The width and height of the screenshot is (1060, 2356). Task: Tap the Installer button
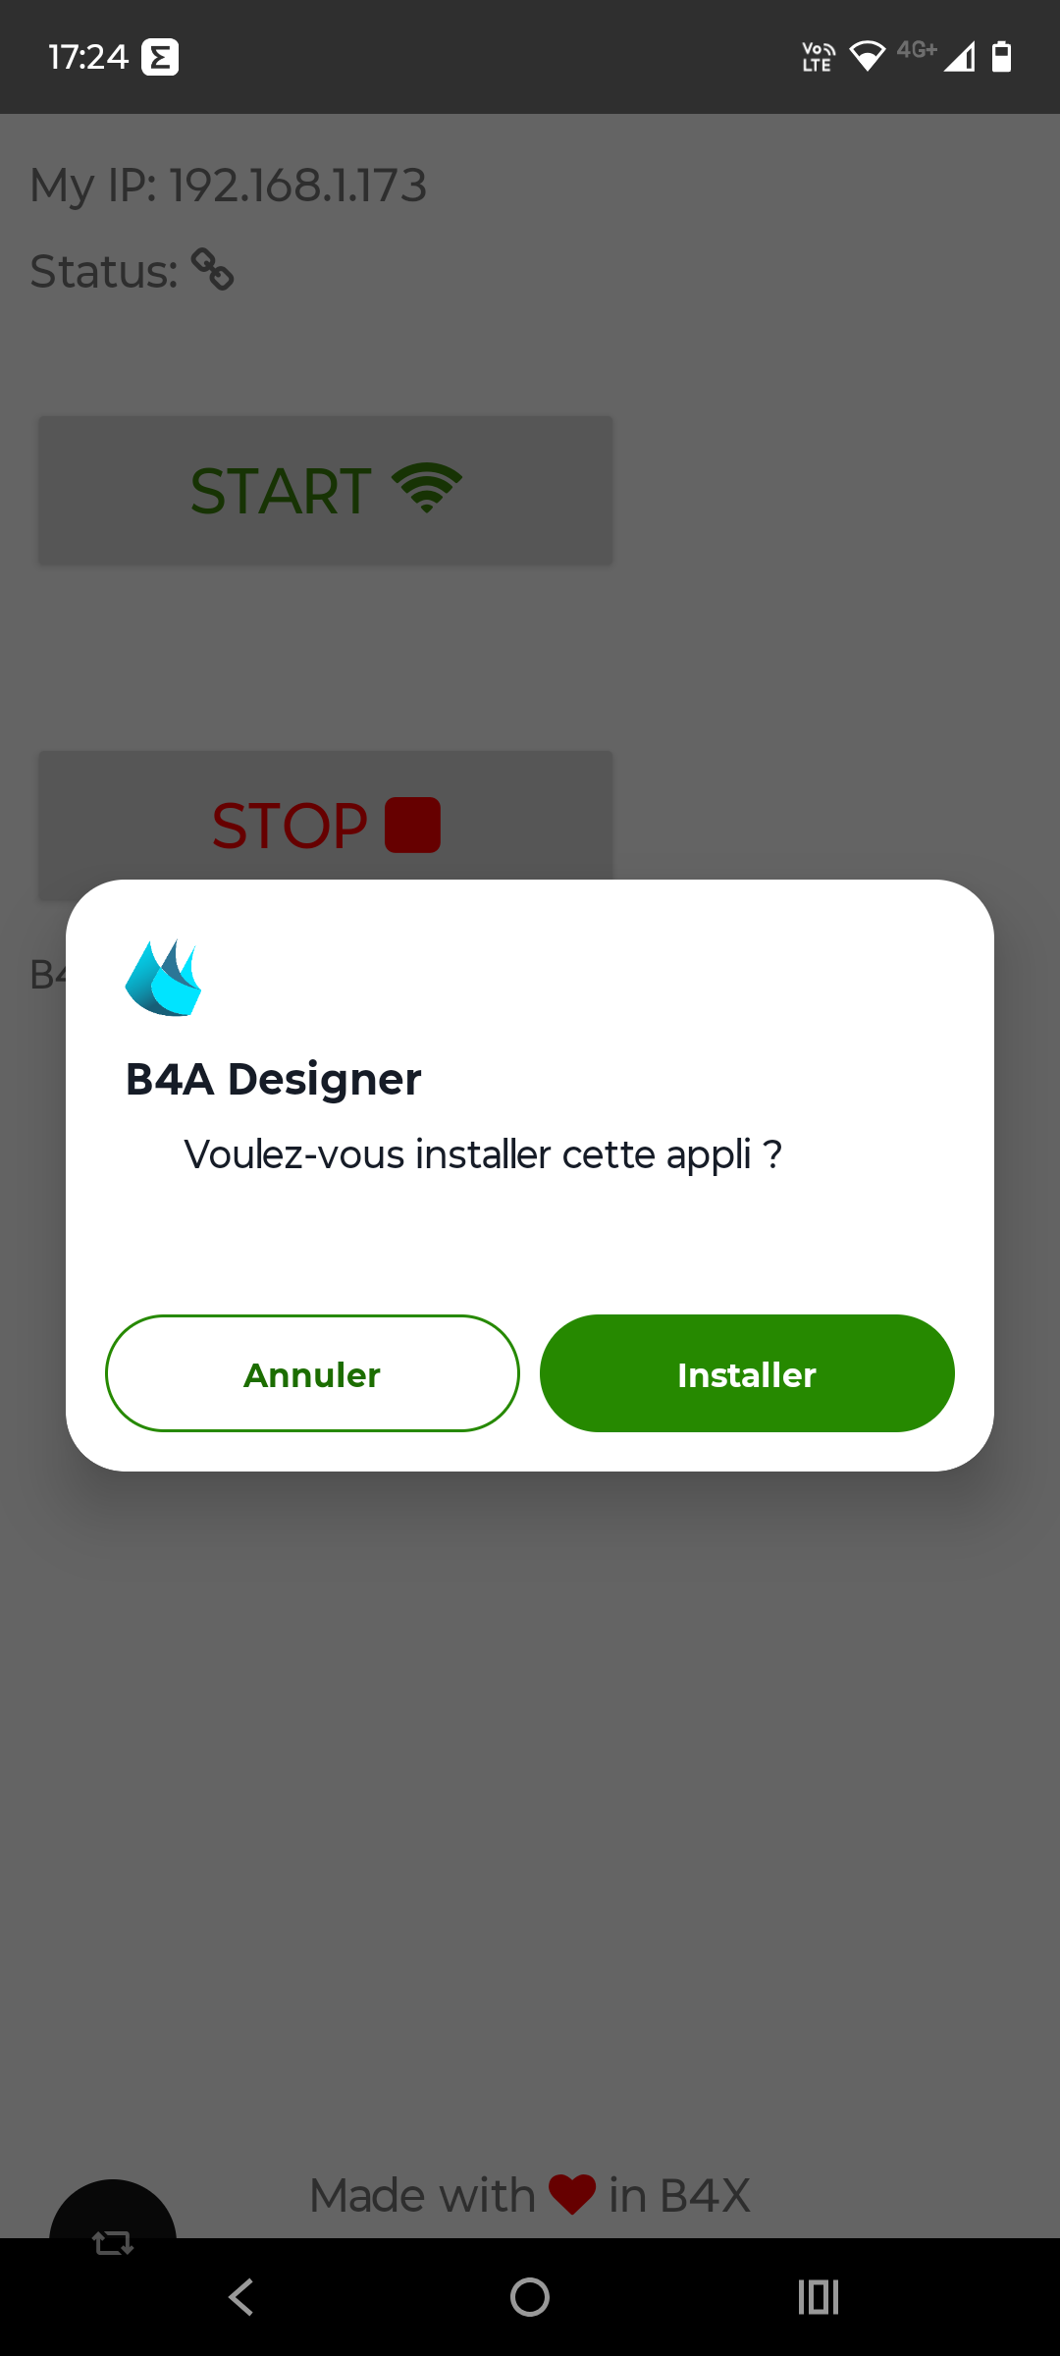[747, 1373]
